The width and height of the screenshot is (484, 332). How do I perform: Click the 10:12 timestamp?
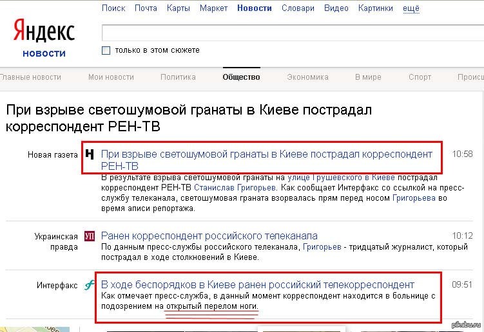(462, 236)
